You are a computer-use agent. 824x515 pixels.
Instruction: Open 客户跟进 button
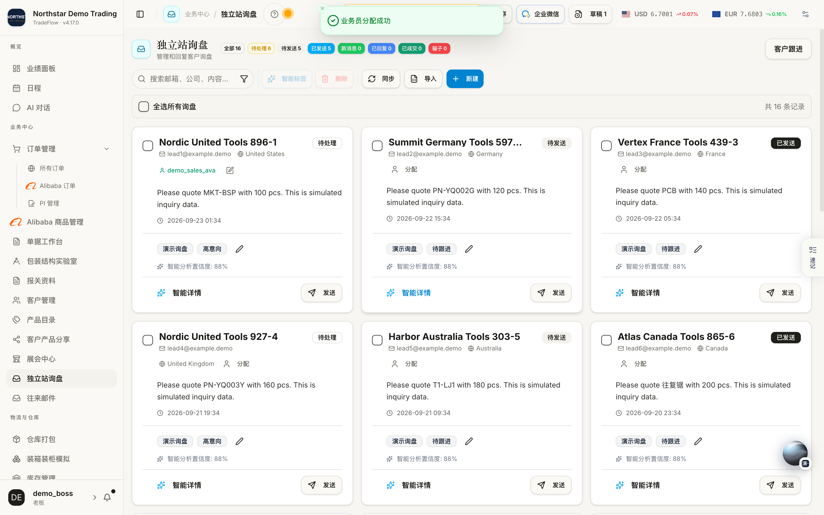click(788, 49)
